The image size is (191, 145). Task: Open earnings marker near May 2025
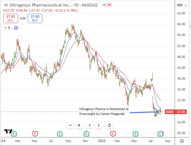click(135, 134)
